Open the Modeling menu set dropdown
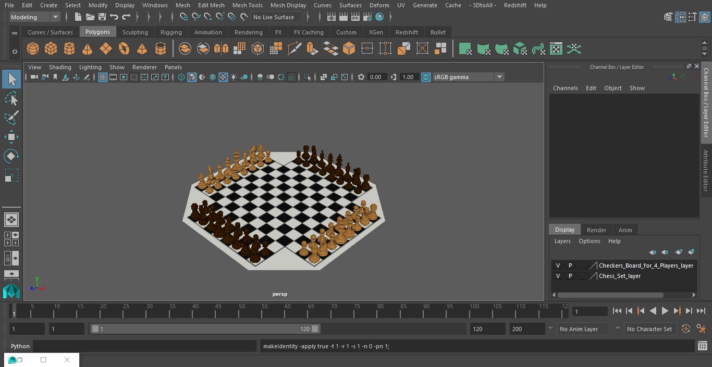Image resolution: width=712 pixels, height=367 pixels. coord(35,17)
